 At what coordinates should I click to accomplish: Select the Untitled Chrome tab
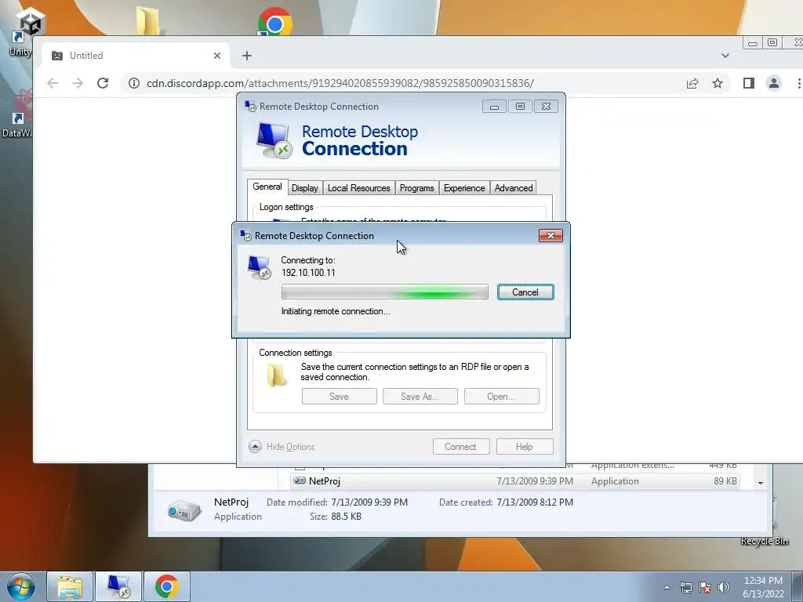[x=136, y=56]
